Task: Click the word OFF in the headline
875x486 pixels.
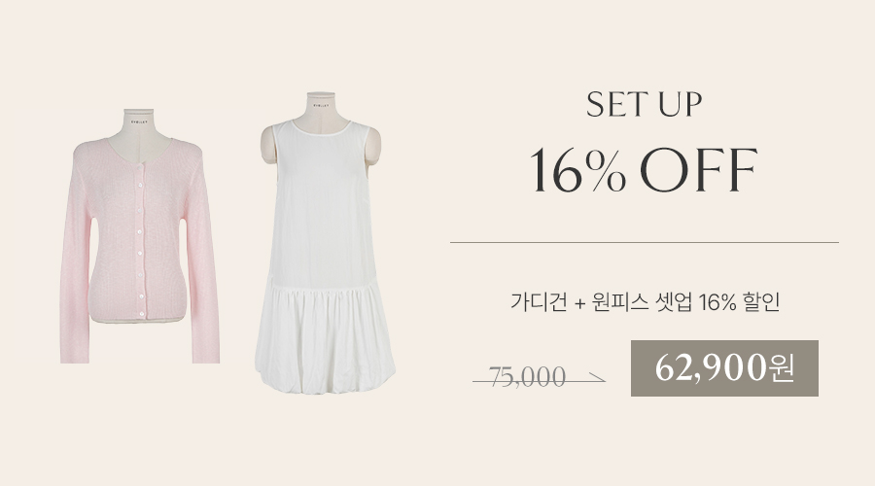Action: (698, 170)
